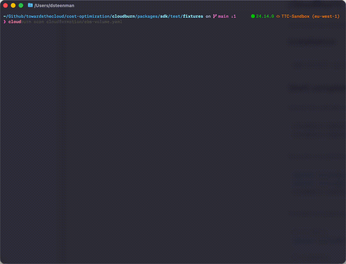The image size is (346, 264).
Task: Click the git branch icon before main
Action: click(x=215, y=16)
